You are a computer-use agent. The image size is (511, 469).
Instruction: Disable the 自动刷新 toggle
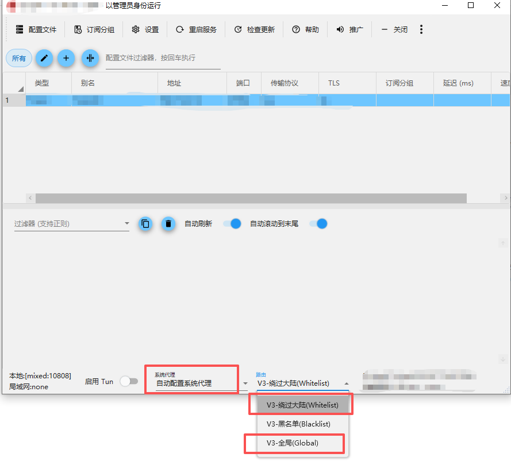tap(232, 224)
